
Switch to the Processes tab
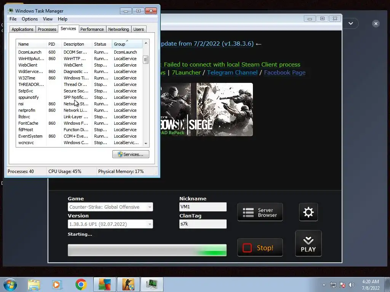point(47,29)
